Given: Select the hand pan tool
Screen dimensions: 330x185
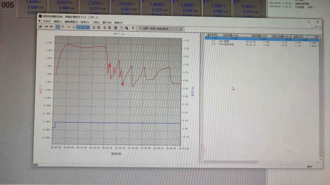Looking at the screenshot, I should (63, 27).
